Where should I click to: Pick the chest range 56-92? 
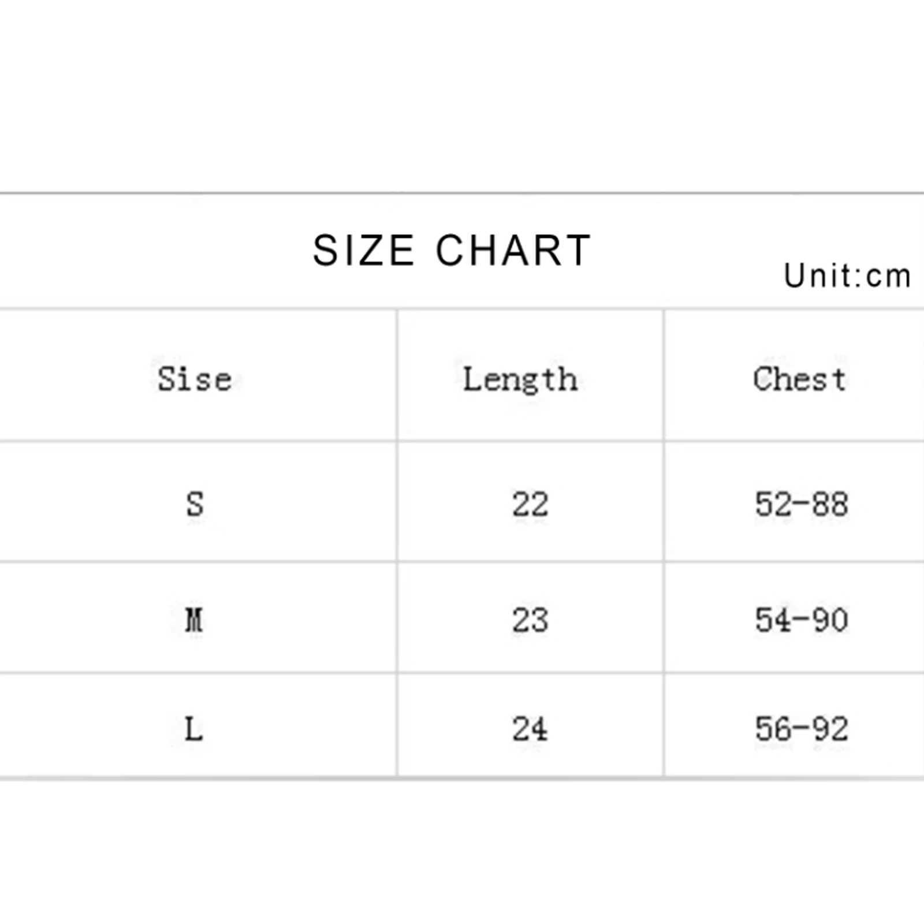click(802, 729)
